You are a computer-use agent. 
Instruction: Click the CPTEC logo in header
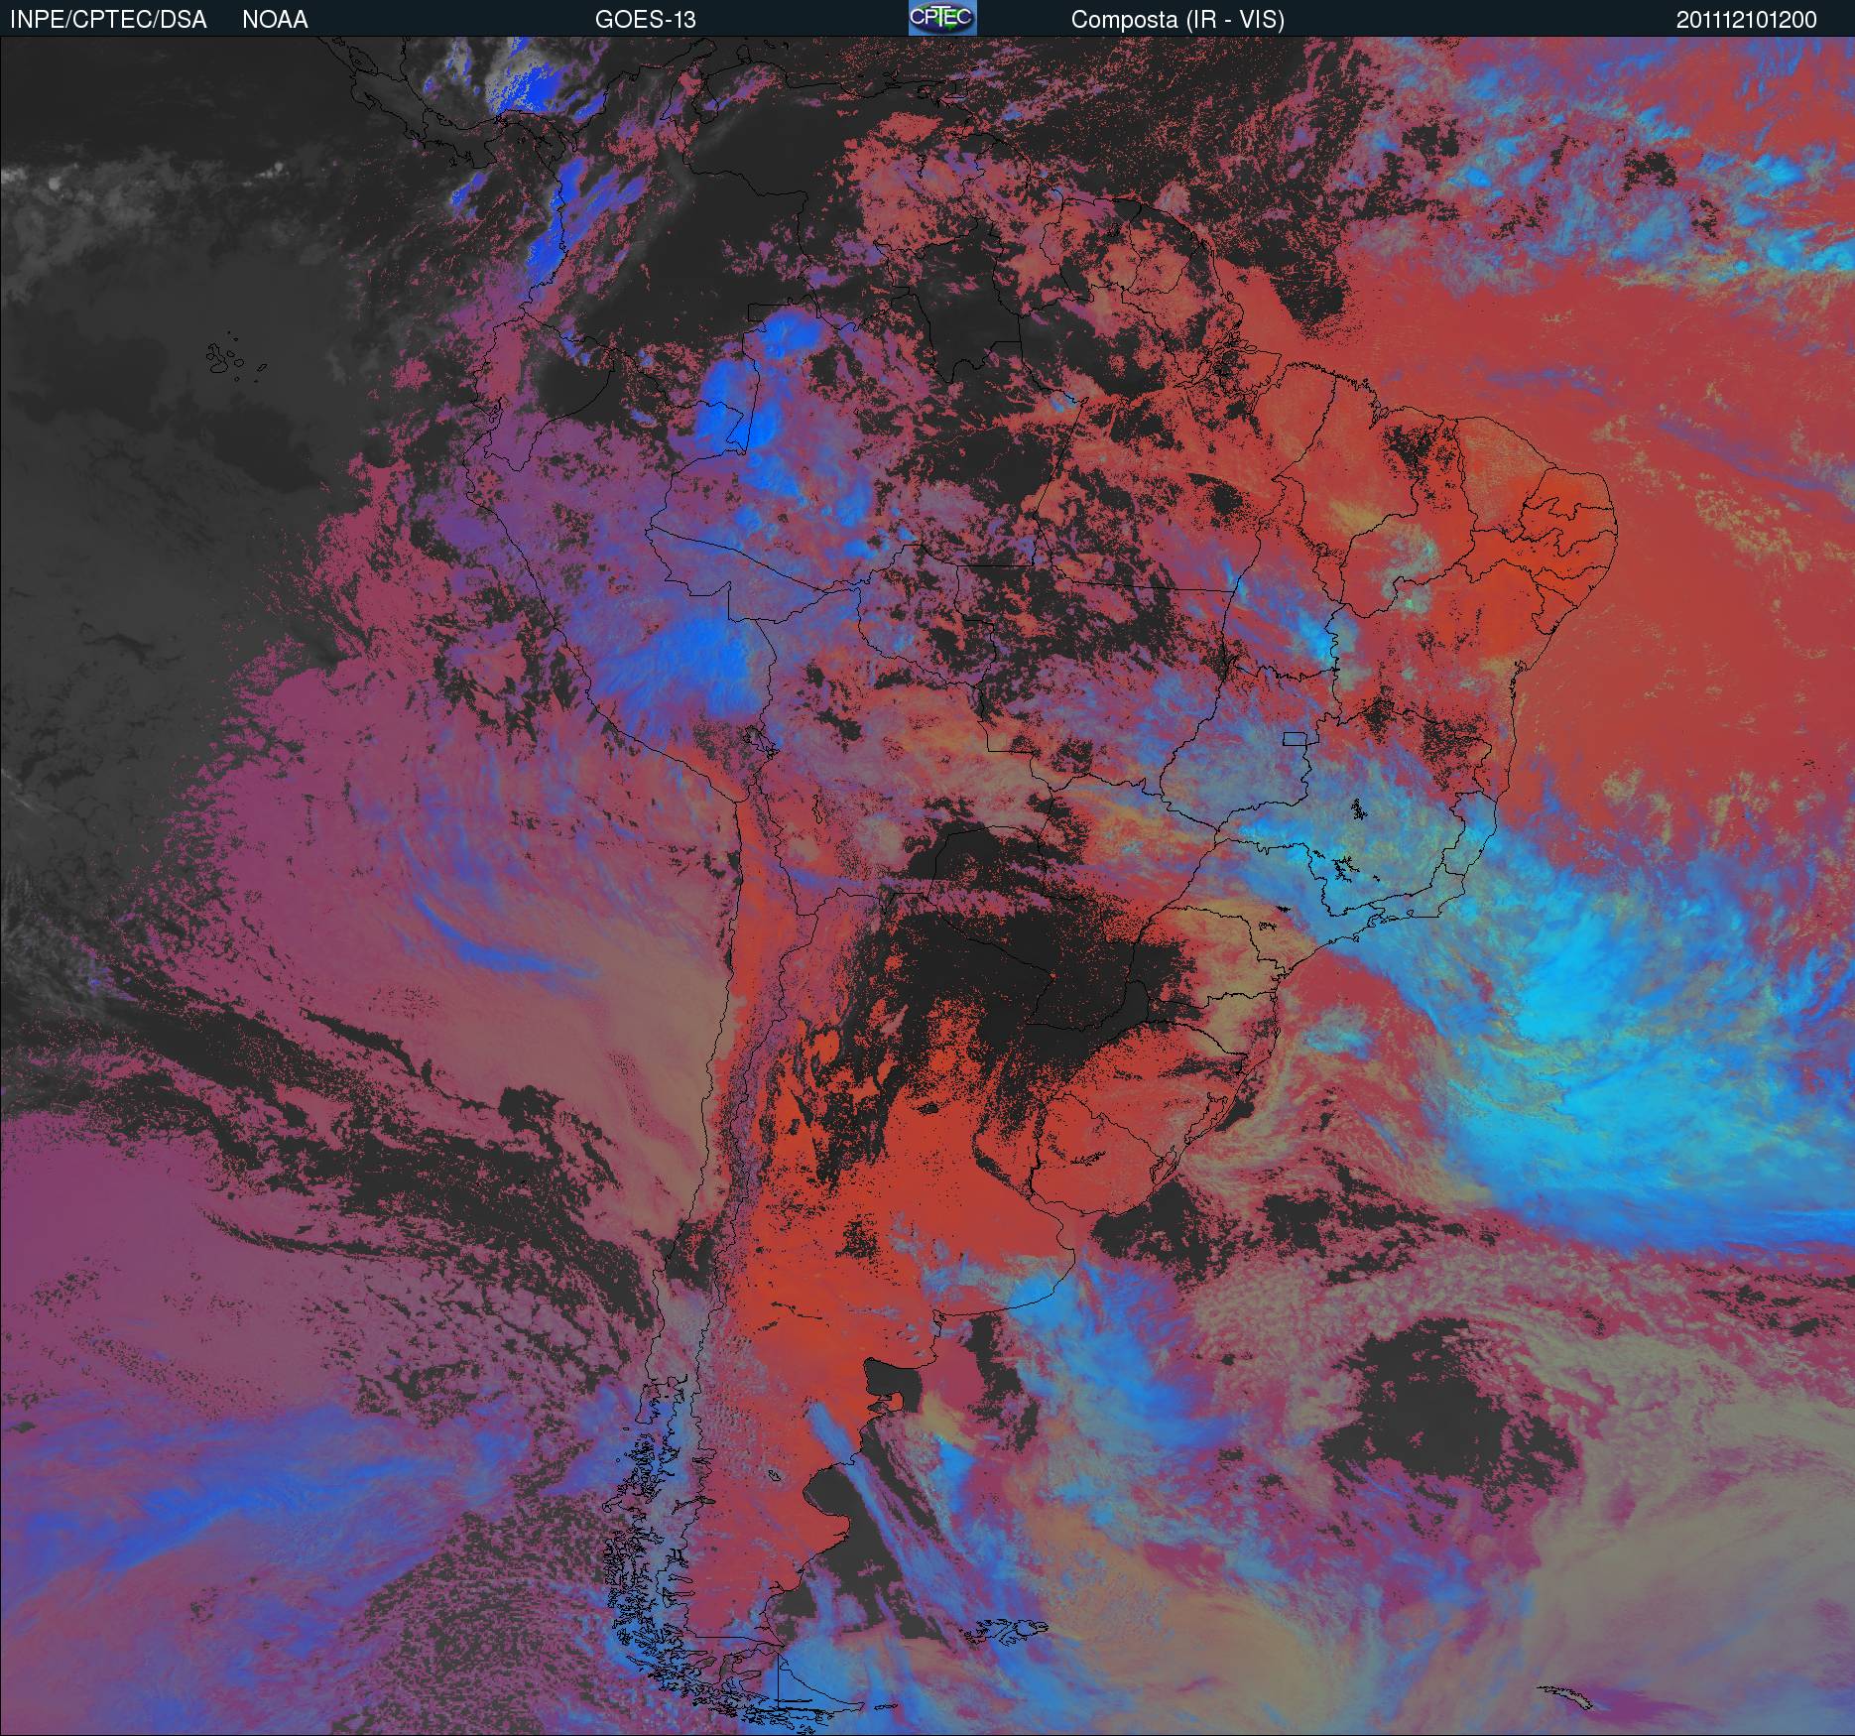click(942, 18)
